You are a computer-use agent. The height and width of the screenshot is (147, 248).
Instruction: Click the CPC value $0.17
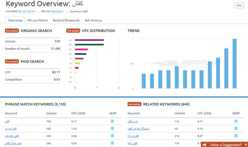tap(56, 72)
